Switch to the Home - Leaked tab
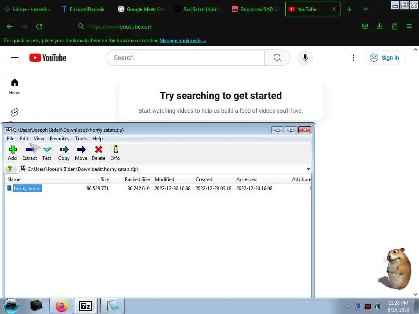The width and height of the screenshot is (419, 314). pyautogui.click(x=28, y=9)
